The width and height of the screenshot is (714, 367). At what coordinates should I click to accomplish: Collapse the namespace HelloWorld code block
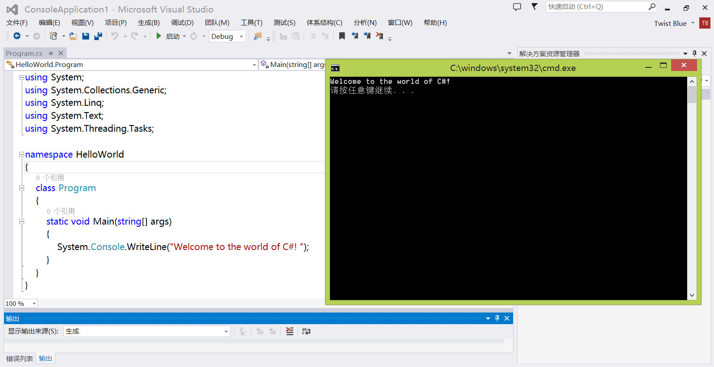[x=21, y=154]
